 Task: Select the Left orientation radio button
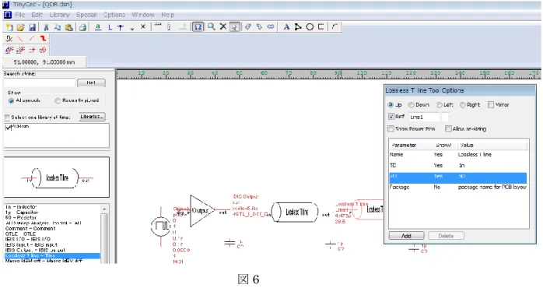[x=439, y=104]
